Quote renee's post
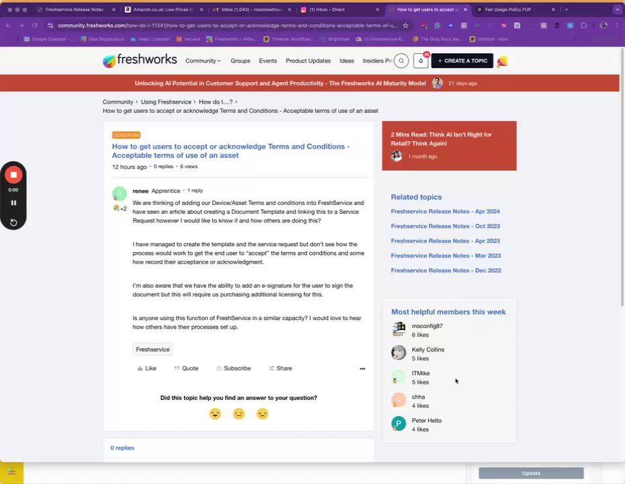625x484 pixels. click(186, 368)
